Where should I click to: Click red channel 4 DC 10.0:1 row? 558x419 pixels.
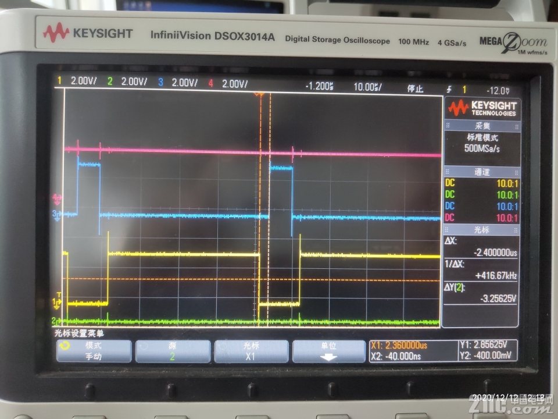click(482, 217)
